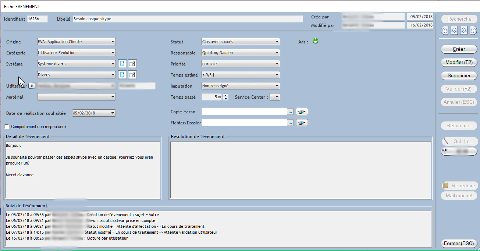The image size is (480, 251).
Task: Tick Comportement non respectueux checkbox
Action: click(7, 127)
